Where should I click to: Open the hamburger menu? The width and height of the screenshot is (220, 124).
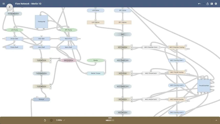(x=4, y=4)
